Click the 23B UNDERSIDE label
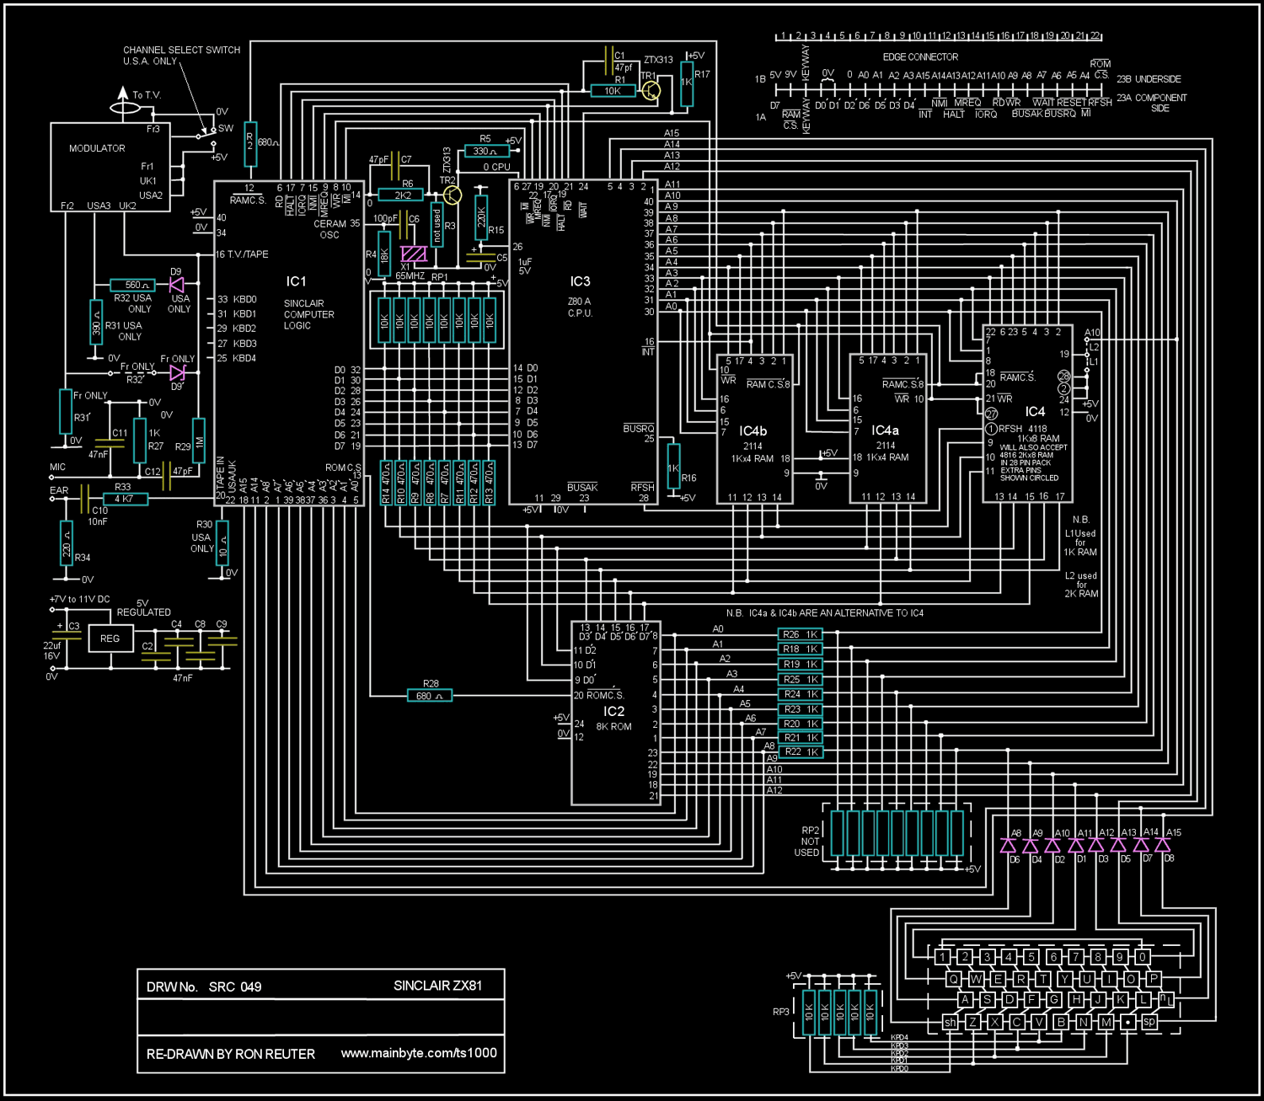This screenshot has height=1101, width=1264. tap(1149, 79)
